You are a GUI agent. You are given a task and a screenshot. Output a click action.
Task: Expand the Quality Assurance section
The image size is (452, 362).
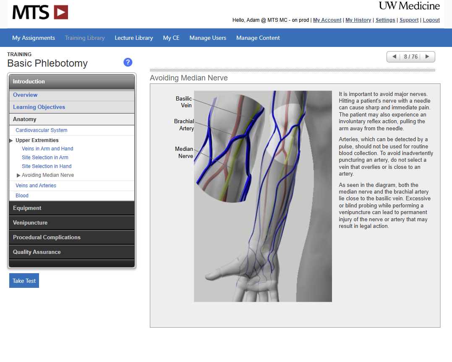(x=71, y=252)
